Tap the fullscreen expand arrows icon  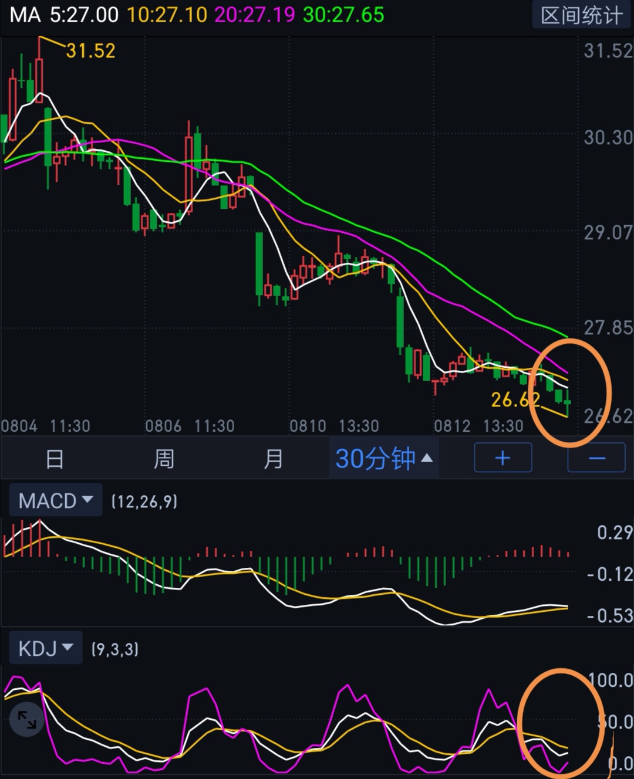pyautogui.click(x=27, y=720)
